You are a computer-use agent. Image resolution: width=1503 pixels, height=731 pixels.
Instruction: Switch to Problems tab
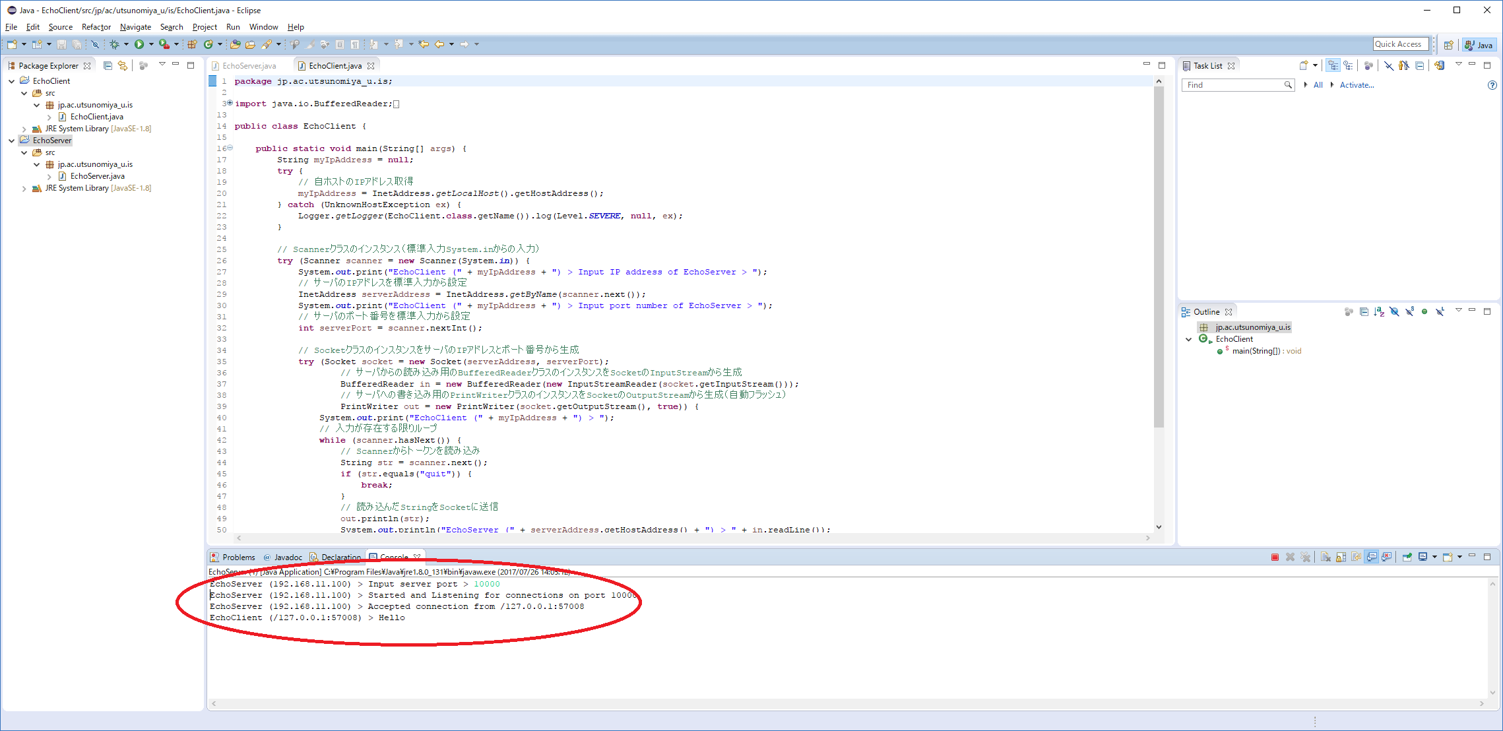pyautogui.click(x=233, y=557)
